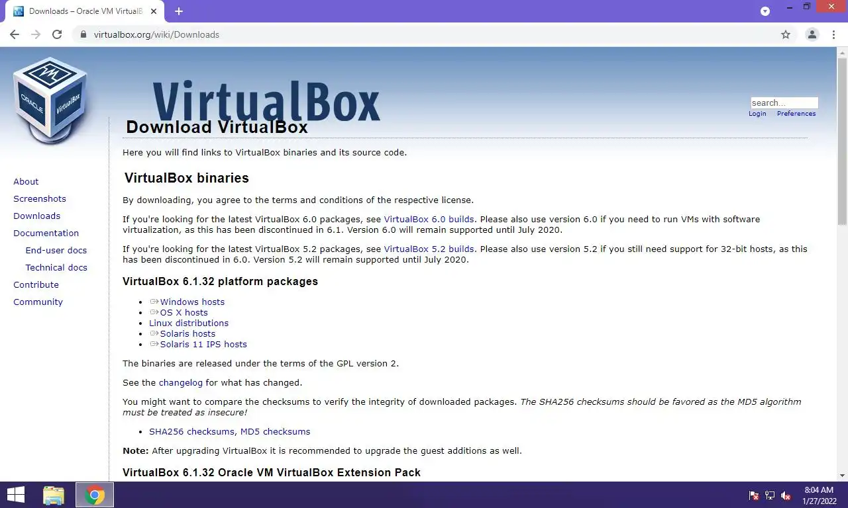The image size is (848, 508).
Task: Download the Solaris hosts package
Action: pos(187,333)
